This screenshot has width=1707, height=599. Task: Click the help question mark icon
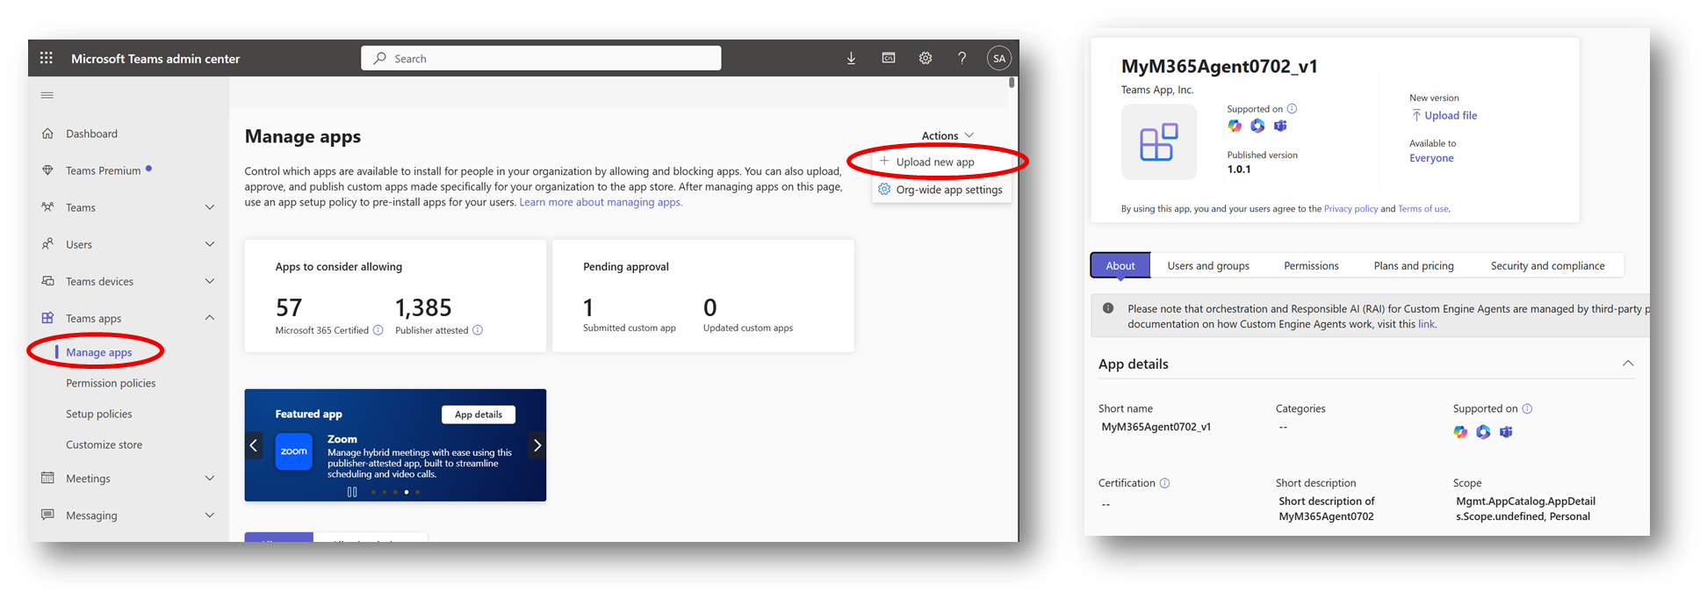(x=962, y=58)
